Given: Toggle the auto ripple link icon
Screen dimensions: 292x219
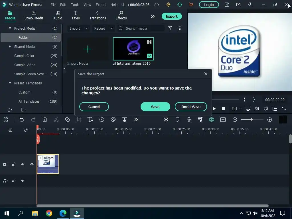Looking at the screenshot, I should [x=26, y=130].
